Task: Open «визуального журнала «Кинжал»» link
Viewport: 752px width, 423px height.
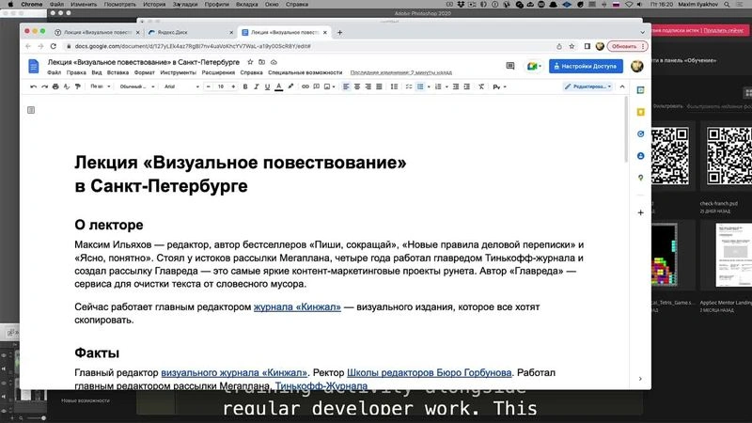Action: [234, 372]
